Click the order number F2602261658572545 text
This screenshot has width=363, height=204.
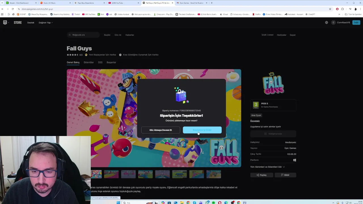[x=190, y=110]
